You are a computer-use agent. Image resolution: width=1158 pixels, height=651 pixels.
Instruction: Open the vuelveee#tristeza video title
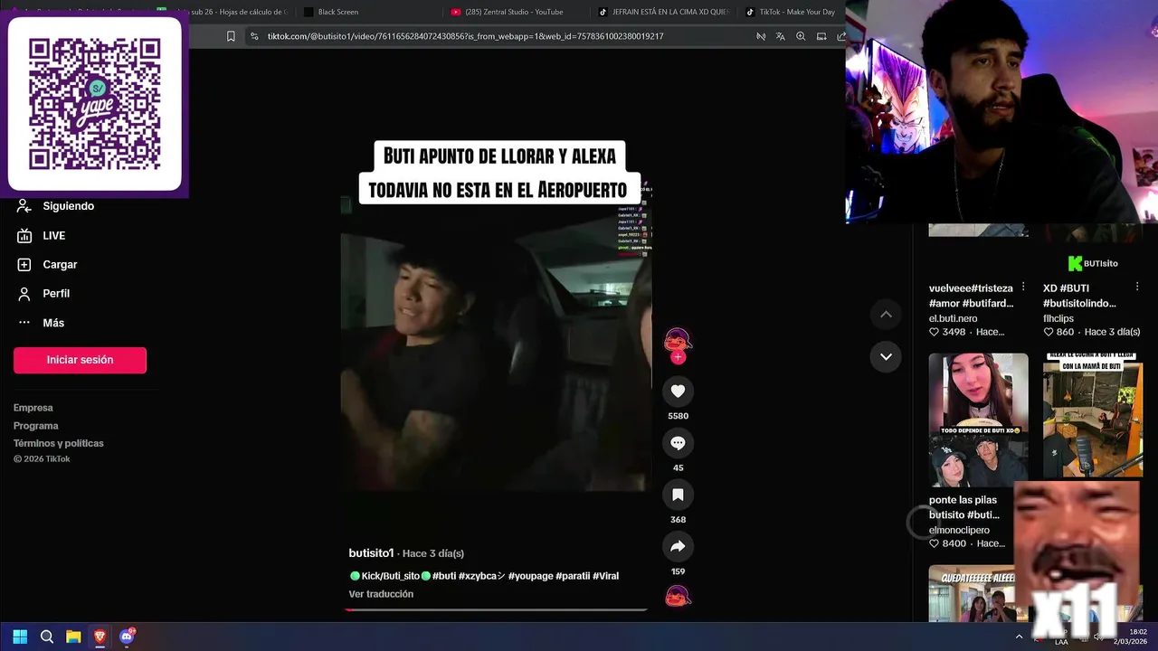pos(972,296)
